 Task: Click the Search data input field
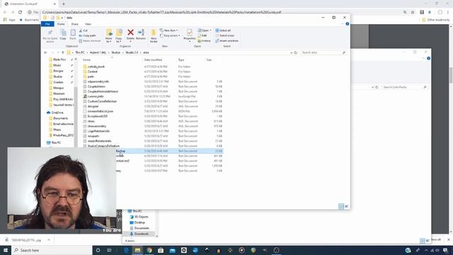coord(323,52)
